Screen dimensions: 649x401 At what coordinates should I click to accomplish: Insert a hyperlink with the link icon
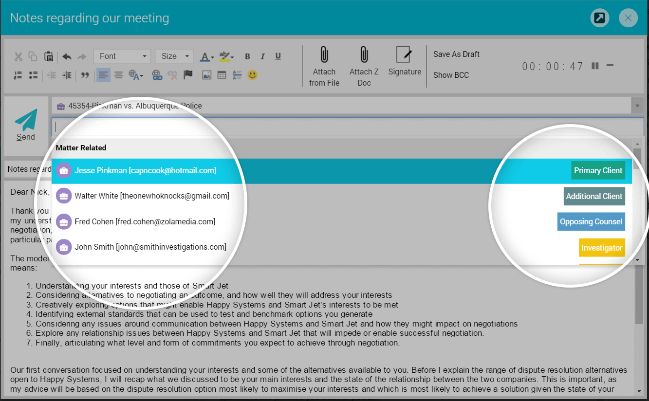[157, 75]
